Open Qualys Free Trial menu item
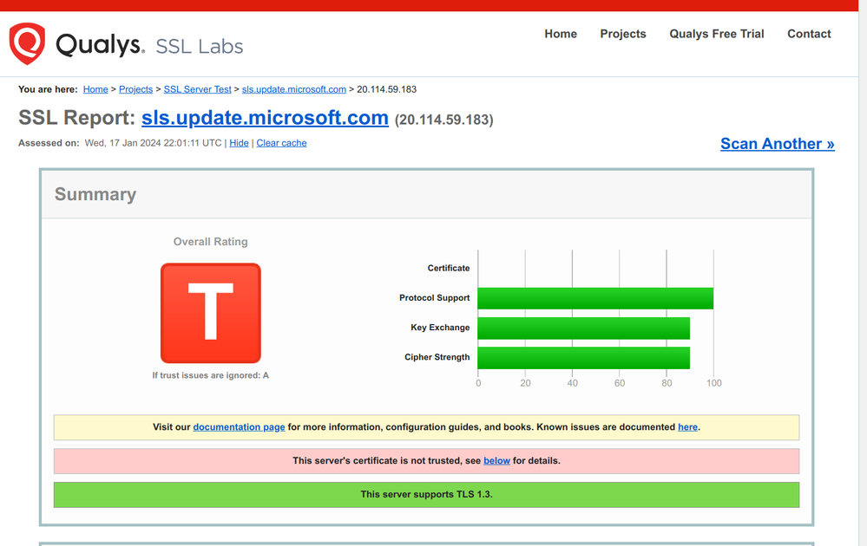 pyautogui.click(x=717, y=34)
